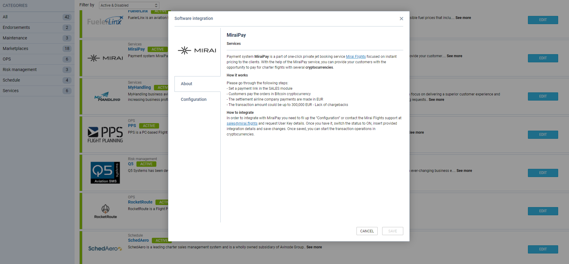Click the MiraiPay heading in dialog
Viewport: 569px width, 264px height.
[x=236, y=35]
